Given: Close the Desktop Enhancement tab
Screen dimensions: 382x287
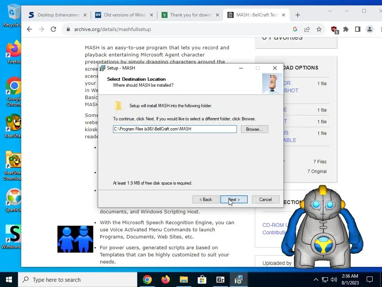Looking at the screenshot, I should 85,15.
